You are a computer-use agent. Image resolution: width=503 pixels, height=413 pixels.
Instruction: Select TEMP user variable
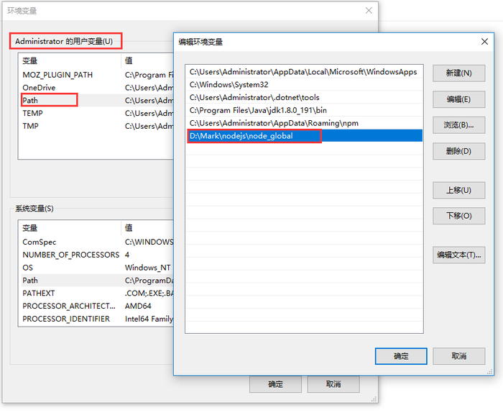coord(32,114)
